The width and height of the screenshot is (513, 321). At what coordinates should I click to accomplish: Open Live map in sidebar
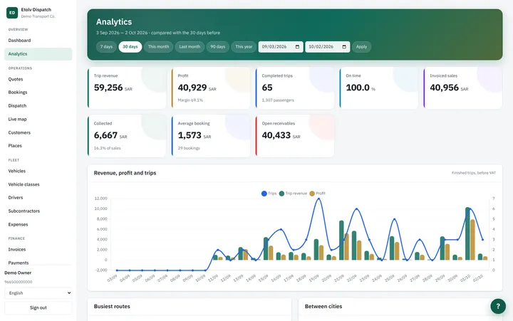[x=38, y=119]
